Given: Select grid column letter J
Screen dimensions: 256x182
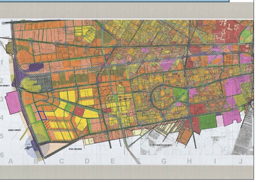Looking at the screenshot, I should click(x=240, y=162).
